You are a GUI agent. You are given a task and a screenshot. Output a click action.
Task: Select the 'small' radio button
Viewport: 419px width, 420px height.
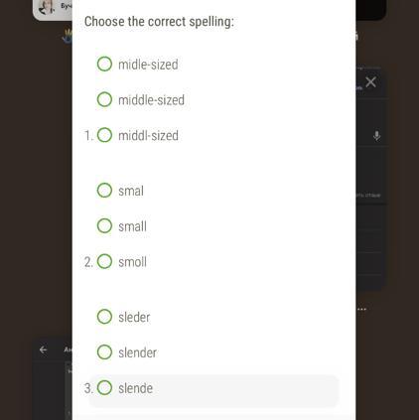pos(104,225)
